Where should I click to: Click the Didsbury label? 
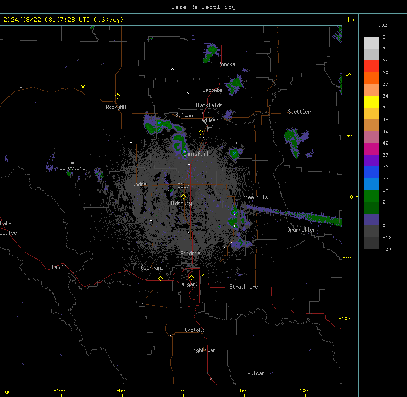tap(181, 203)
